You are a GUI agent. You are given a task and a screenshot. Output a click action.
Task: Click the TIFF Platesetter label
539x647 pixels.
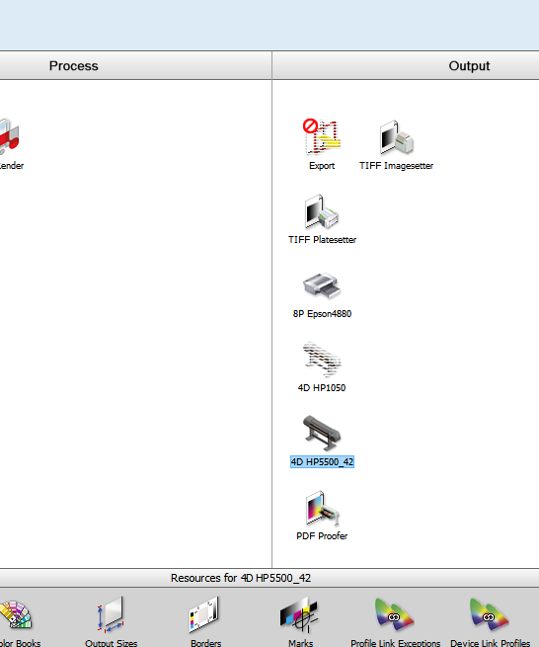pos(322,240)
